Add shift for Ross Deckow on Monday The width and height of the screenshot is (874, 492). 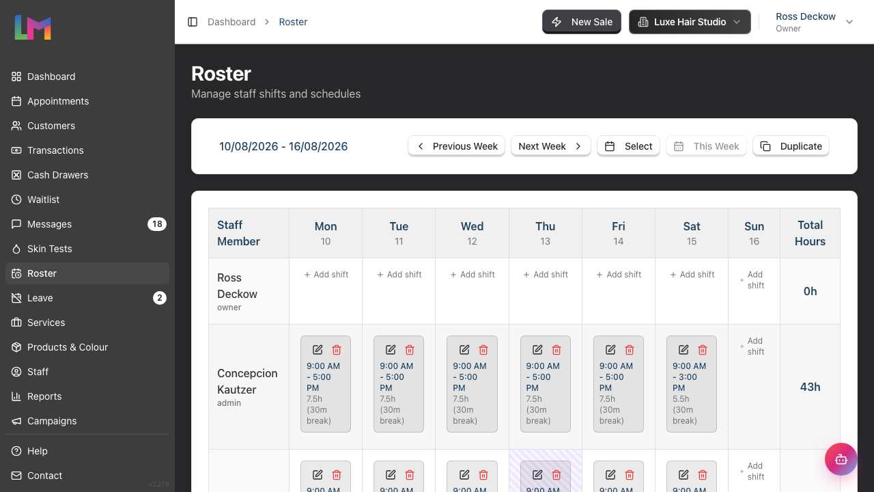pos(326,275)
